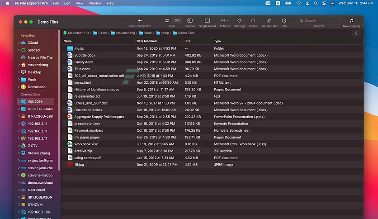Open the Help menu
This screenshot has width=378, height=219.
tap(111, 3)
